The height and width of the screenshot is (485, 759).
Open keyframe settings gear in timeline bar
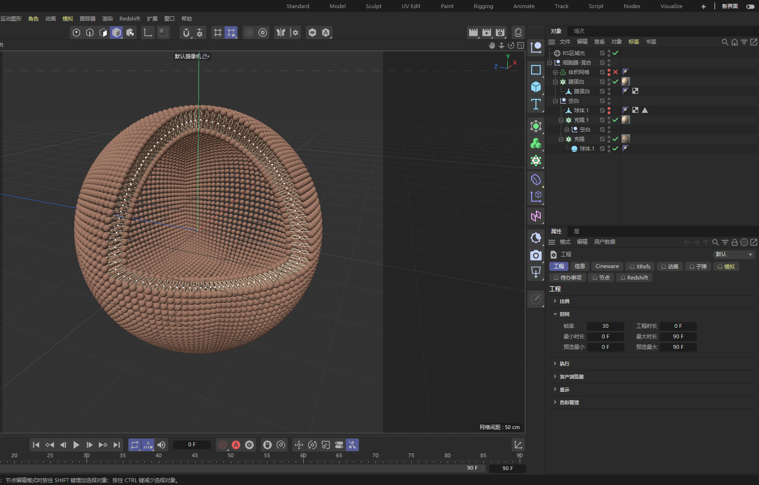click(249, 445)
